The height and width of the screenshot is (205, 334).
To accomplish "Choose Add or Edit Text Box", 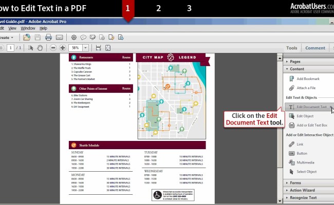I will click(308, 125).
